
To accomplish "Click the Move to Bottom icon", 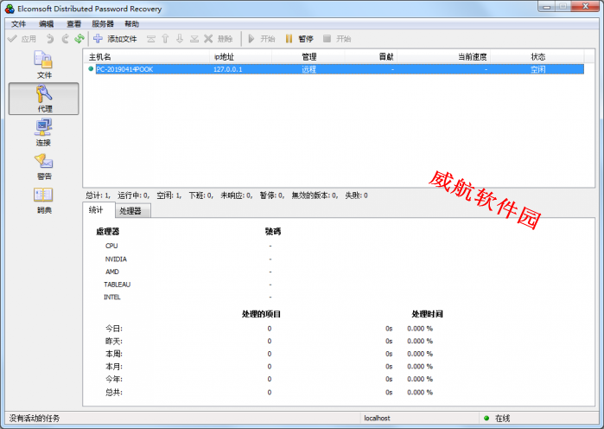I will pyautogui.click(x=194, y=39).
